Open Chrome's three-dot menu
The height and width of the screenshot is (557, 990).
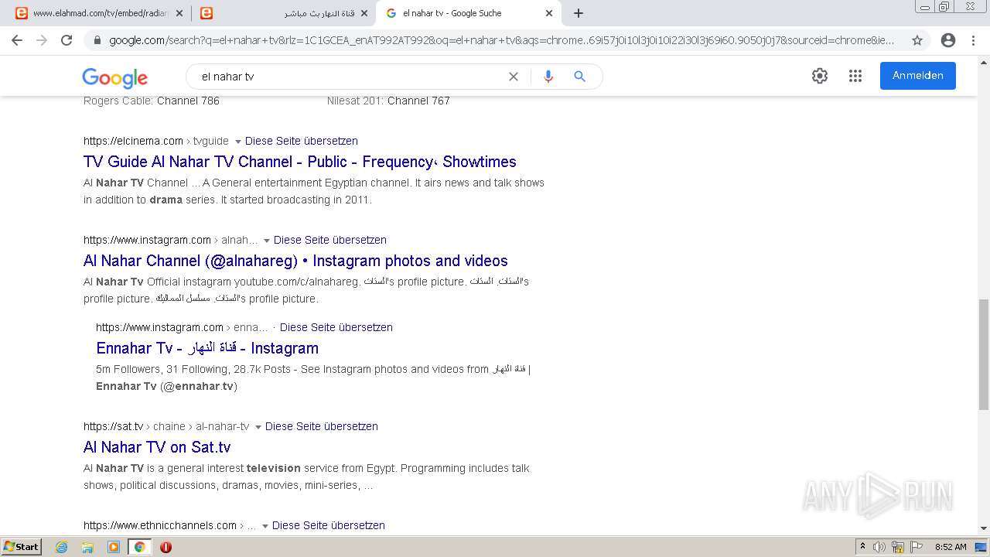coord(973,40)
